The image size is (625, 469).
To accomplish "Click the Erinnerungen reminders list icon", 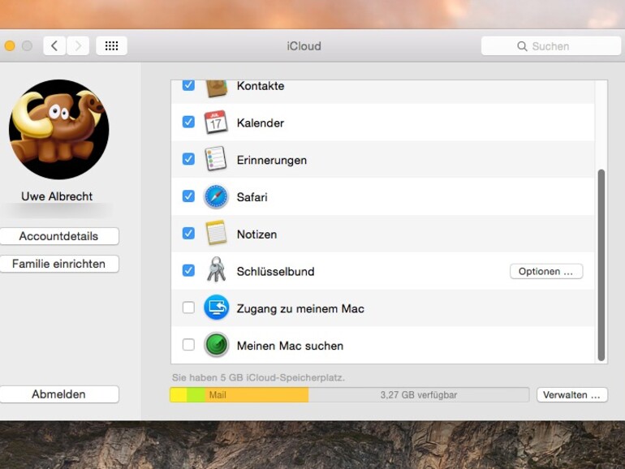I will tap(216, 160).
